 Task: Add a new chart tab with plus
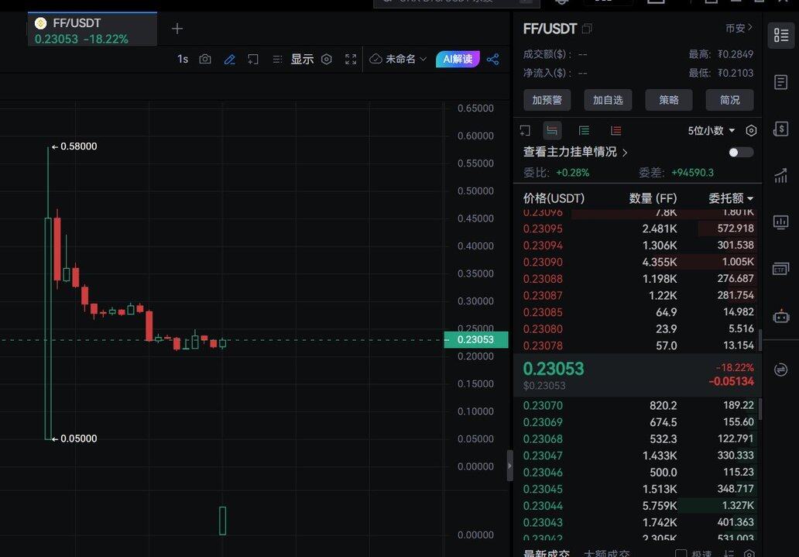177,29
